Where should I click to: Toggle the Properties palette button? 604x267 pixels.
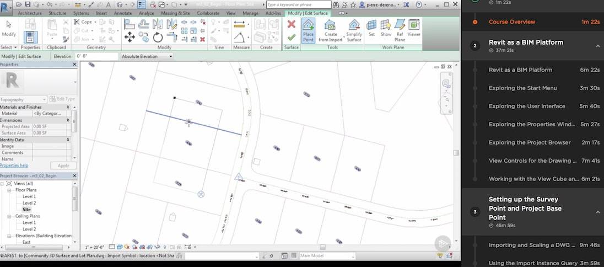[x=30, y=36]
